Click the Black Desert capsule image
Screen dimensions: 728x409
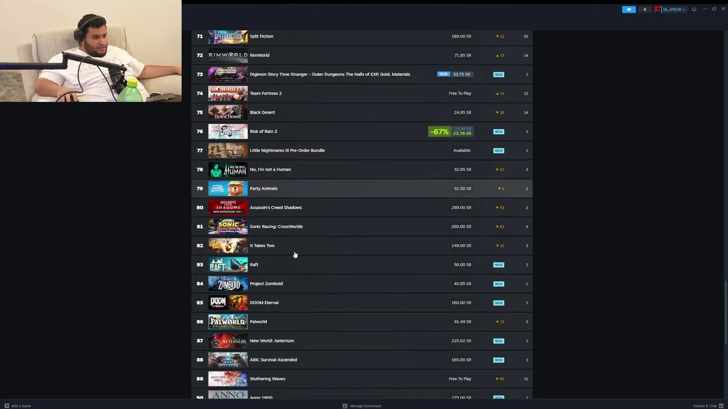[227, 112]
